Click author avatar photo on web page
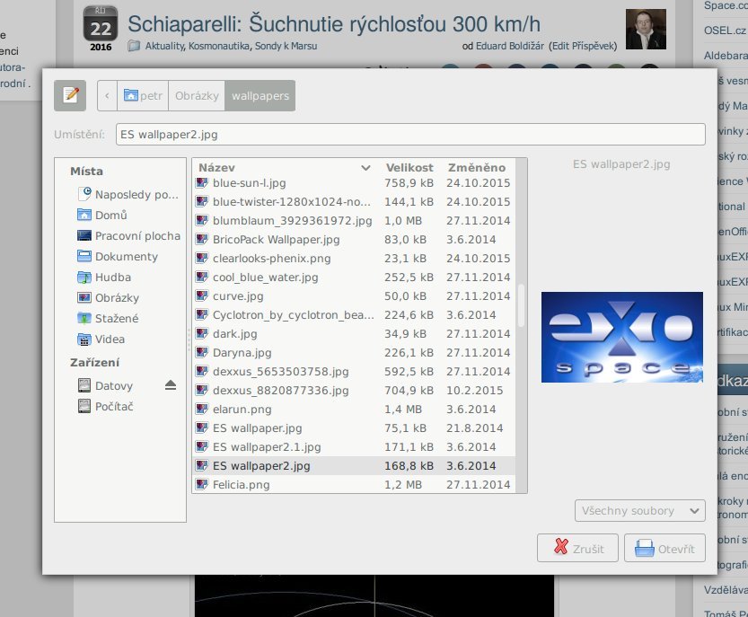This screenshot has height=617, width=748. [646, 29]
